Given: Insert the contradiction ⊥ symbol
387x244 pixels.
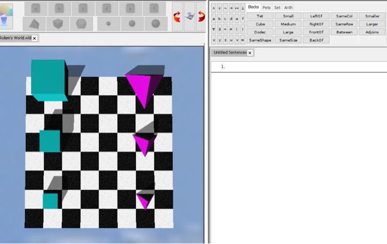Looking at the screenshot, I should (243, 8).
